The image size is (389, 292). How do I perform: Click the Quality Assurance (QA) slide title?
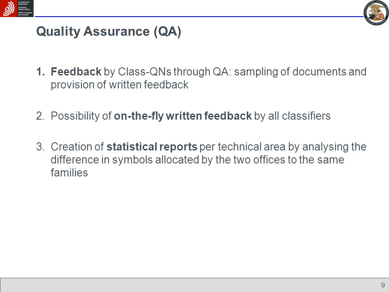109,32
